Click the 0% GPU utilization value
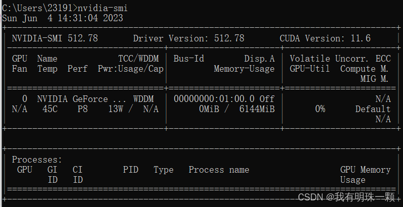This screenshot has height=207, width=403. 320,109
